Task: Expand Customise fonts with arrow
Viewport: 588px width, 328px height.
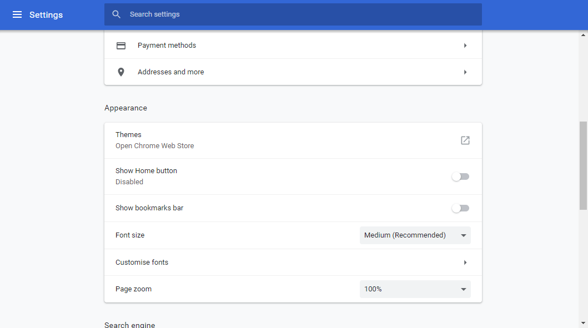Action: click(x=465, y=263)
